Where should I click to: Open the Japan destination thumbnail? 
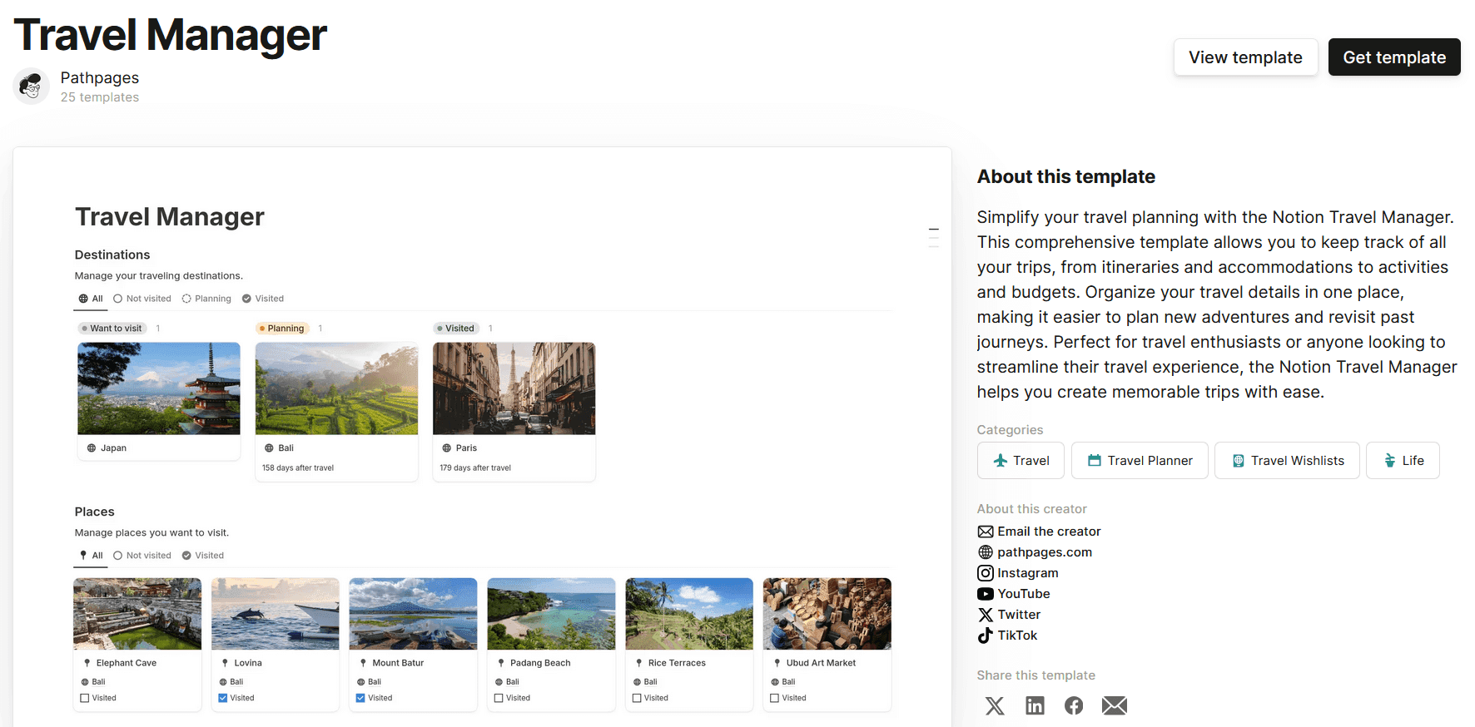[159, 388]
